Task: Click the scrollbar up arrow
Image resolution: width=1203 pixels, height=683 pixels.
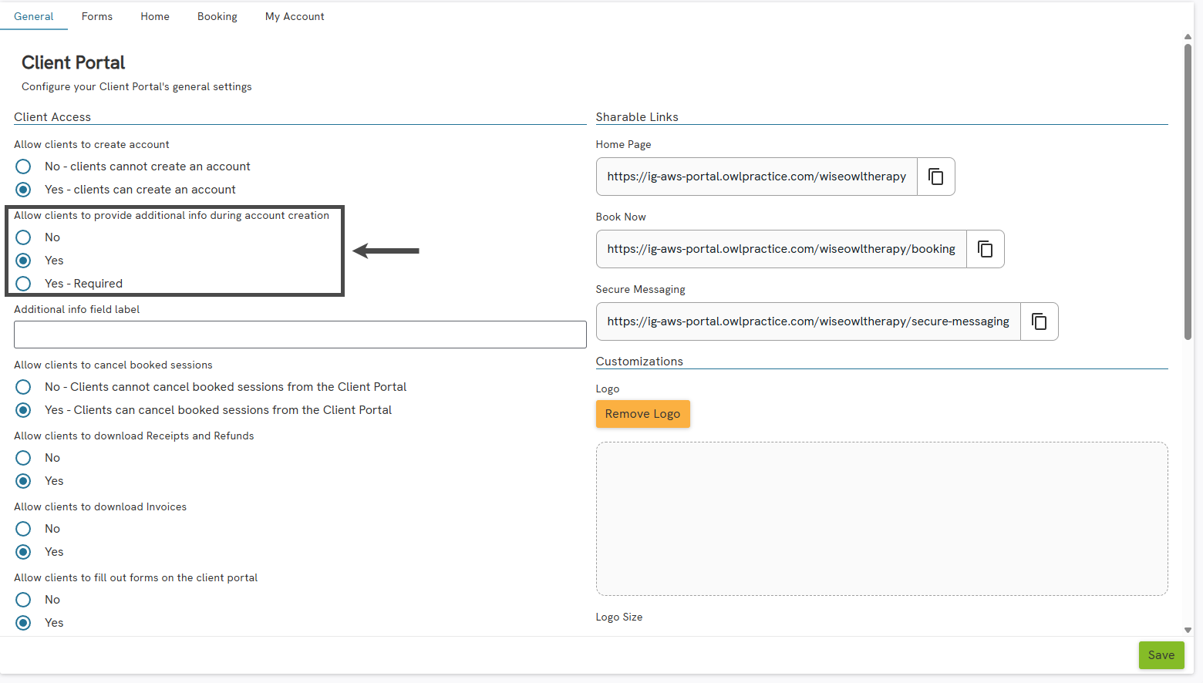Action: coord(1188,36)
